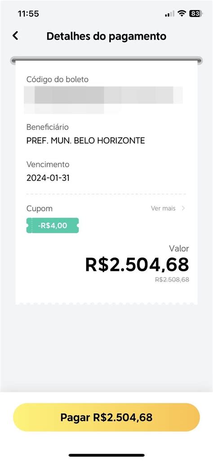Tap the back arrow icon
The width and height of the screenshot is (213, 461).
click(x=15, y=36)
